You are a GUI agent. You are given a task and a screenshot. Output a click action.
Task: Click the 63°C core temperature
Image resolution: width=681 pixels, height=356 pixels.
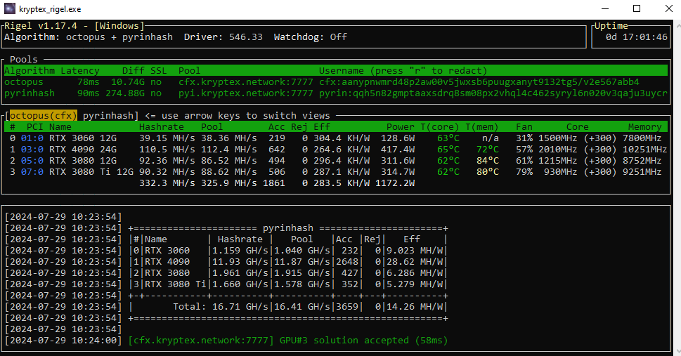pos(448,138)
